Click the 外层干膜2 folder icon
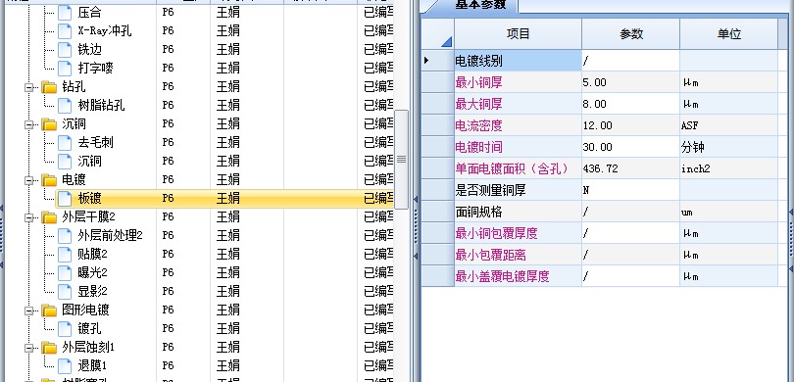This screenshot has height=382, width=794. [49, 217]
